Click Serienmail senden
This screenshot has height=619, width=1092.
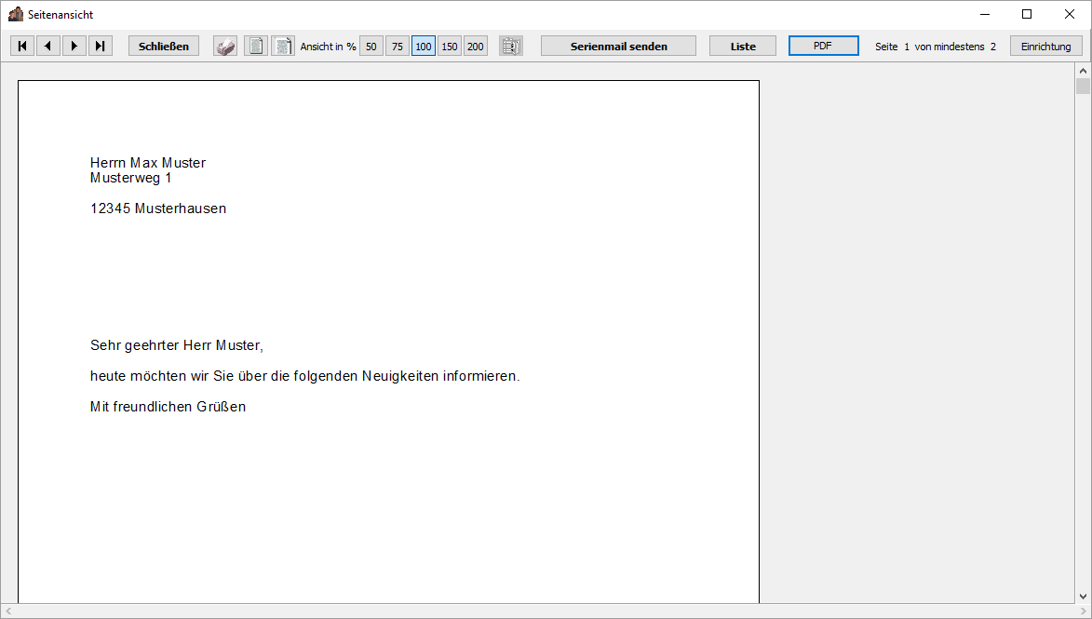tap(618, 46)
